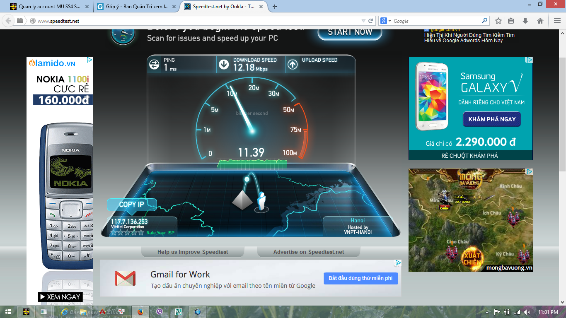This screenshot has height=318, width=566.
Task: Show bookmarks list icon
Action: click(511, 21)
